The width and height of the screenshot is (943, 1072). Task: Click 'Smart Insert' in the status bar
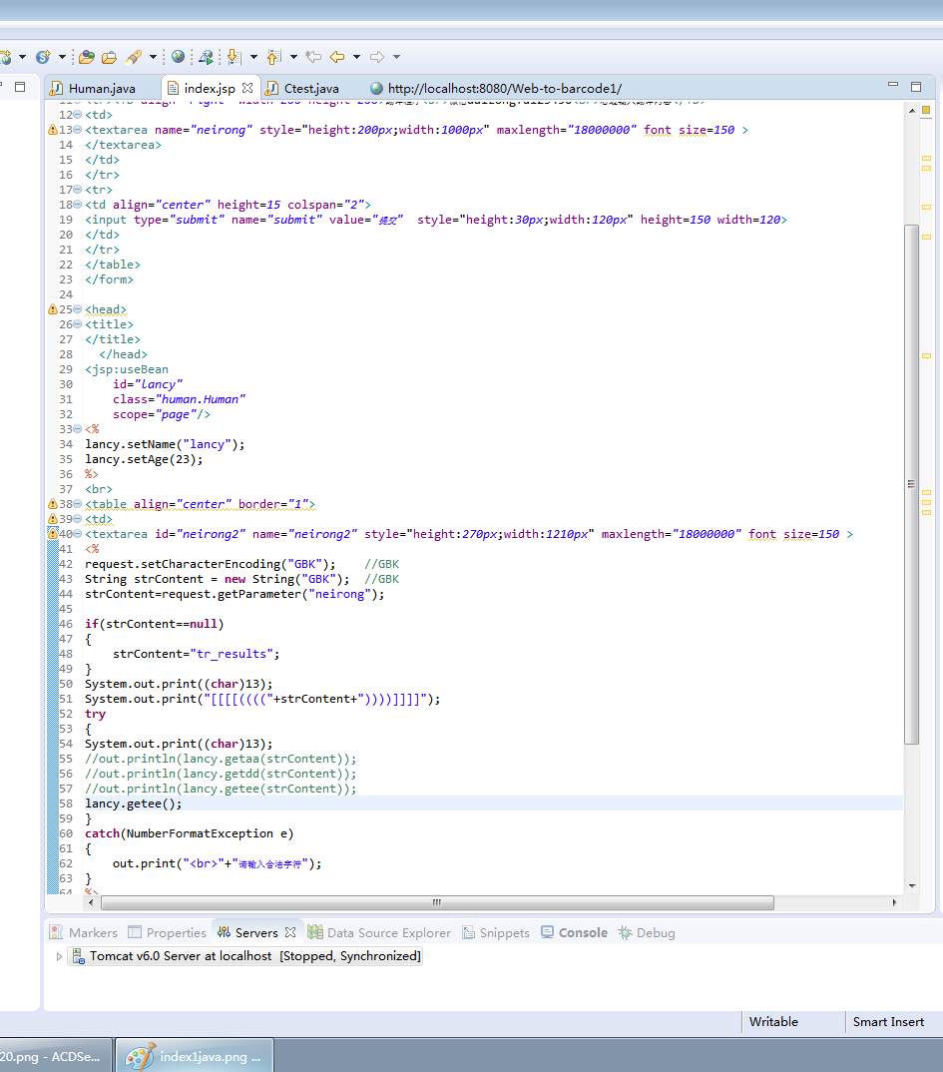pyautogui.click(x=888, y=1021)
